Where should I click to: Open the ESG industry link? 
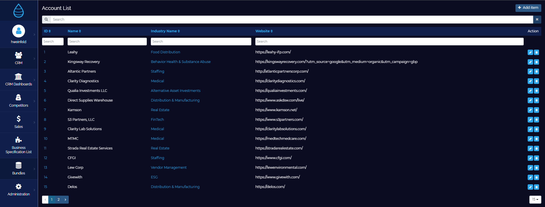[154, 177]
